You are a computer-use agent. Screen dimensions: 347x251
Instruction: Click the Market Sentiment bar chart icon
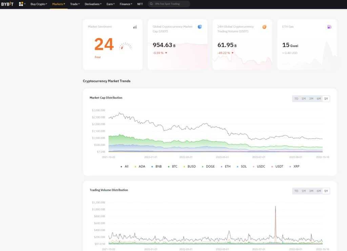pyautogui.click(x=135, y=27)
